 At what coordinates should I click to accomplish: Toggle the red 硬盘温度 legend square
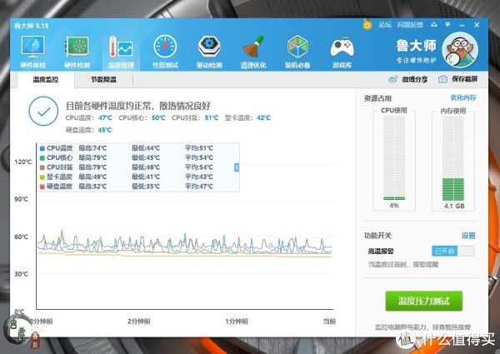tap(42, 185)
